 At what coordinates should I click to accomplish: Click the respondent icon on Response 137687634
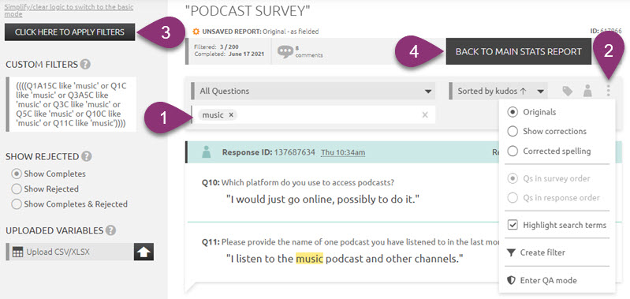click(x=207, y=152)
